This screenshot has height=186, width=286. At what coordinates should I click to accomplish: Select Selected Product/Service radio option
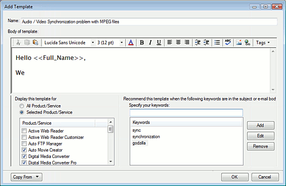21,112
